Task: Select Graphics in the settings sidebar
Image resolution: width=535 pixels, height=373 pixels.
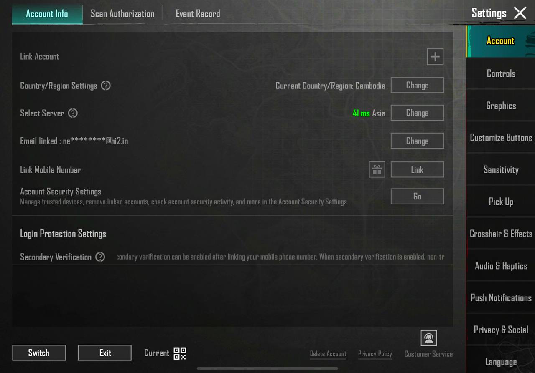Action: point(501,106)
